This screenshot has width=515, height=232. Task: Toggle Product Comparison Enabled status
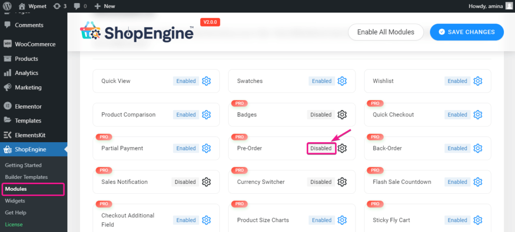click(x=186, y=114)
